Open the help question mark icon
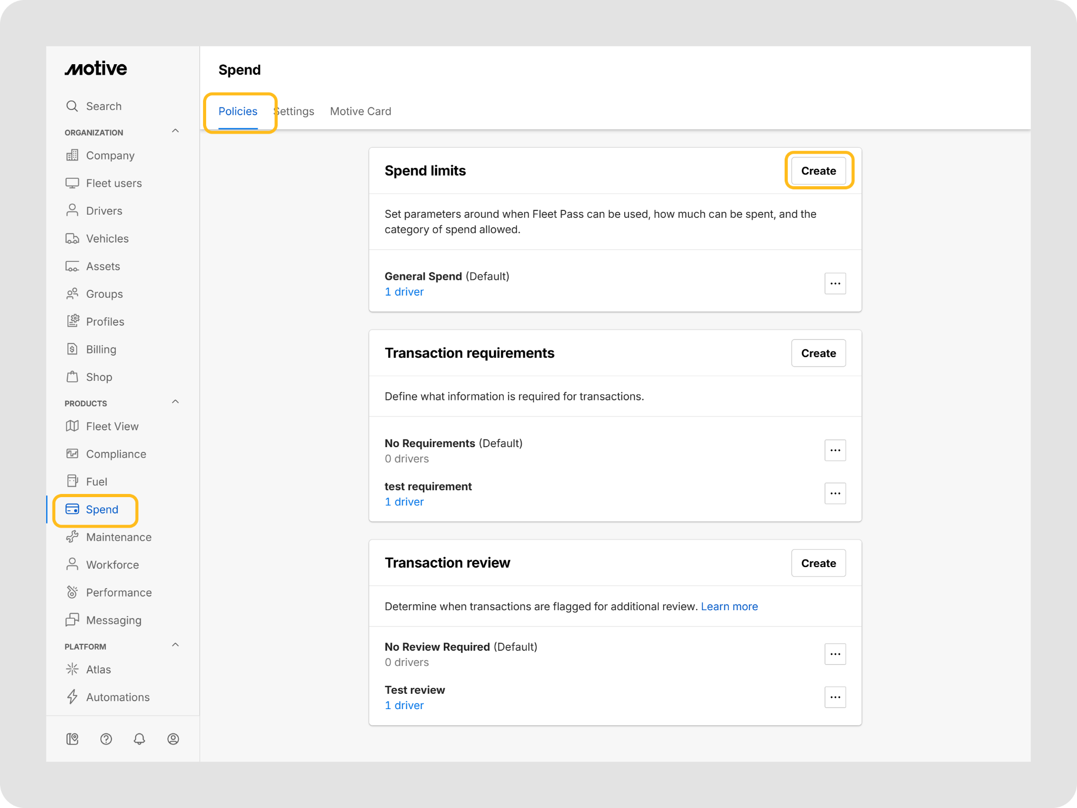The width and height of the screenshot is (1077, 808). [106, 739]
